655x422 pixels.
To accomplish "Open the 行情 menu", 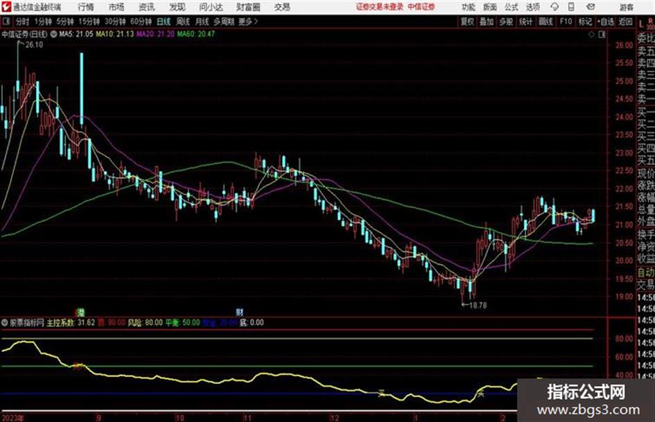I will pos(86,7).
